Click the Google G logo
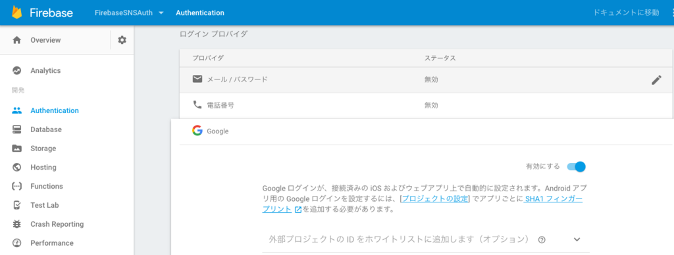Screen dimensions: 674x255 pos(197,131)
